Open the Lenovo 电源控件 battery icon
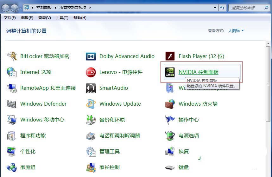This screenshot has width=272, height=177. tap(91, 72)
